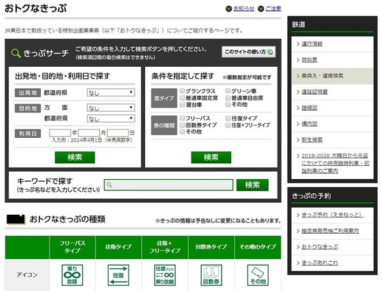382x291 pixels.
Task: Open きっぷあれこれ sidebar link
Action: (320, 263)
